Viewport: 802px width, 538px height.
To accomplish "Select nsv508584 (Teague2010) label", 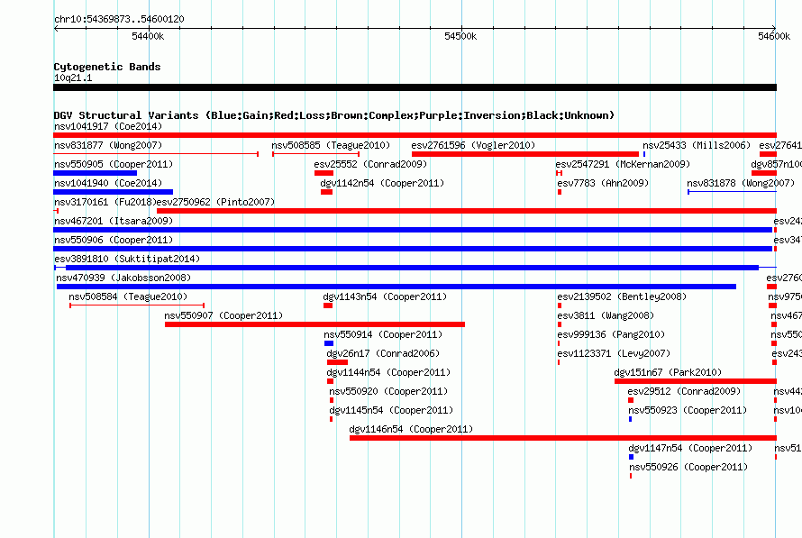I will (128, 296).
